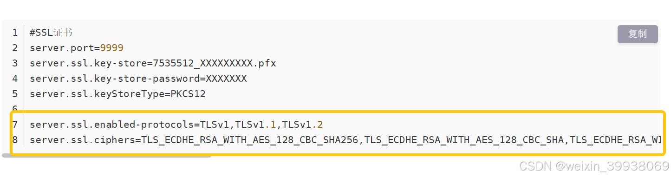Image resolution: width=671 pixels, height=178 pixels.
Task: Click the server.ssl.key-store line
Action: pyautogui.click(x=153, y=63)
